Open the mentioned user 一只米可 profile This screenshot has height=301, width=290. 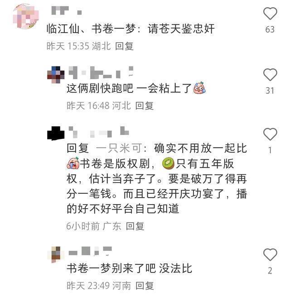[x=119, y=148]
